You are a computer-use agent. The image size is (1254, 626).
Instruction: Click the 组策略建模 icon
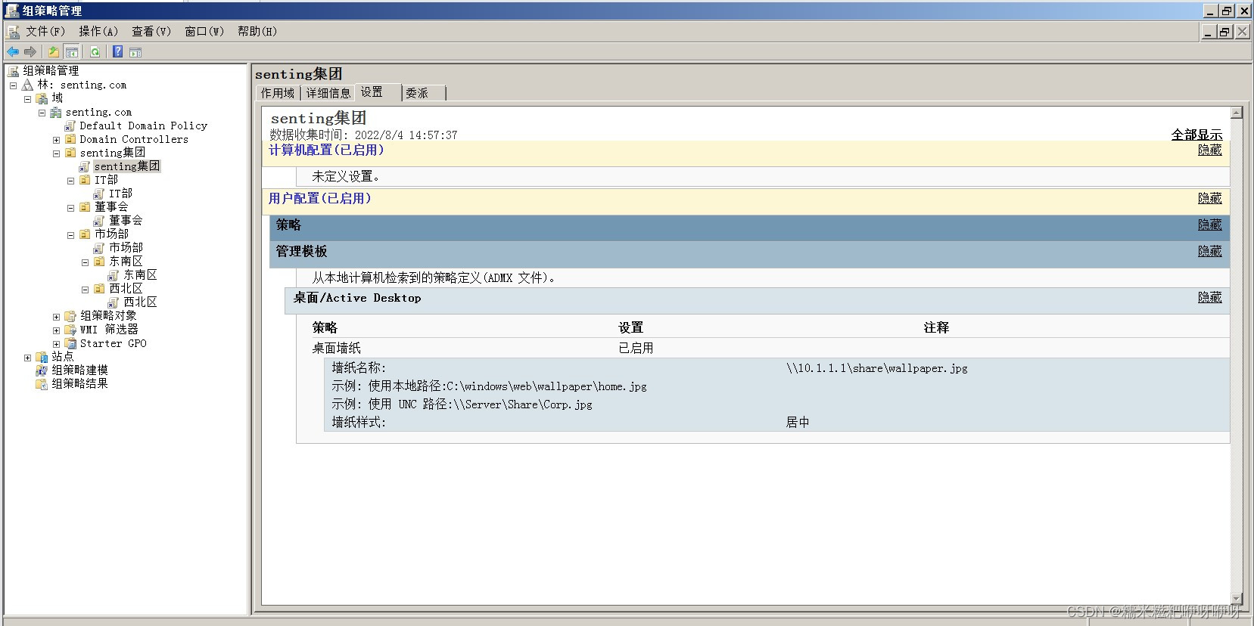[42, 370]
